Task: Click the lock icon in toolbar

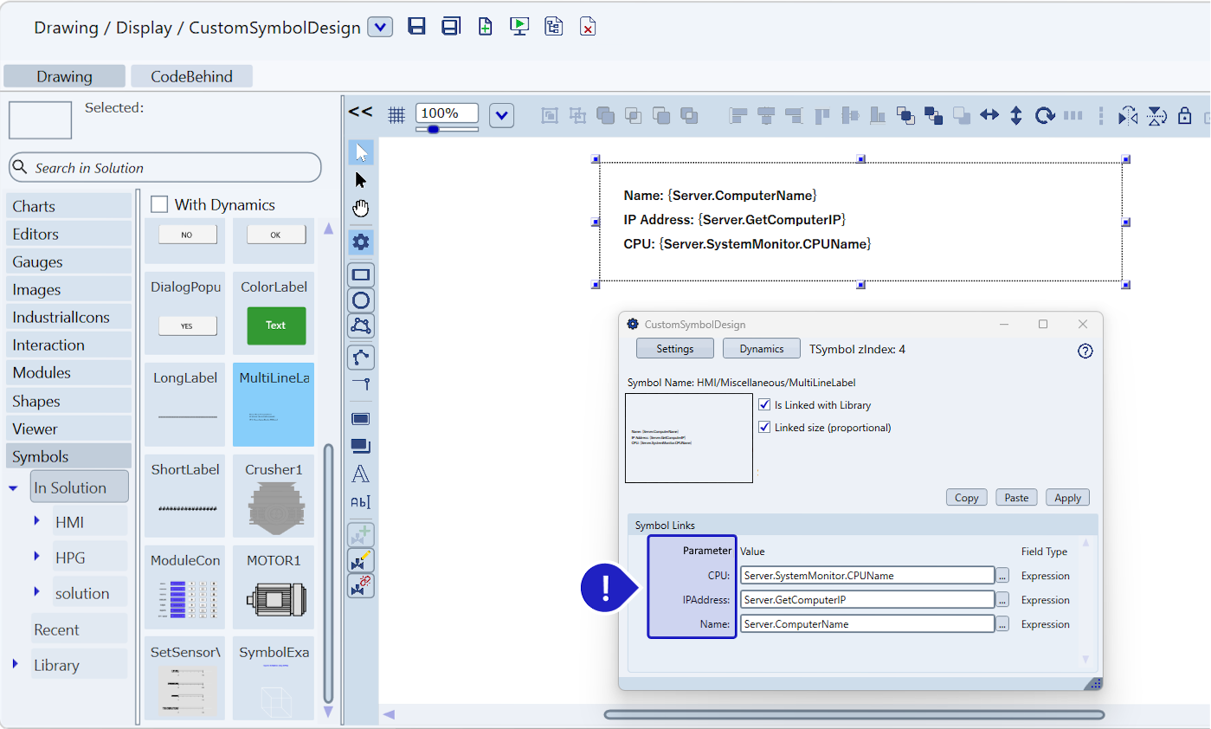Action: (1185, 116)
